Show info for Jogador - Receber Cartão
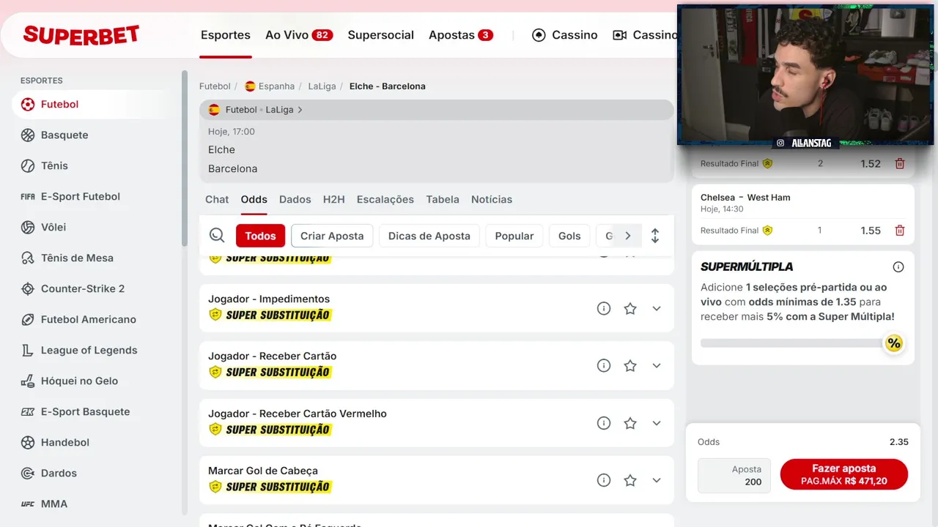The height and width of the screenshot is (527, 938). 604,366
